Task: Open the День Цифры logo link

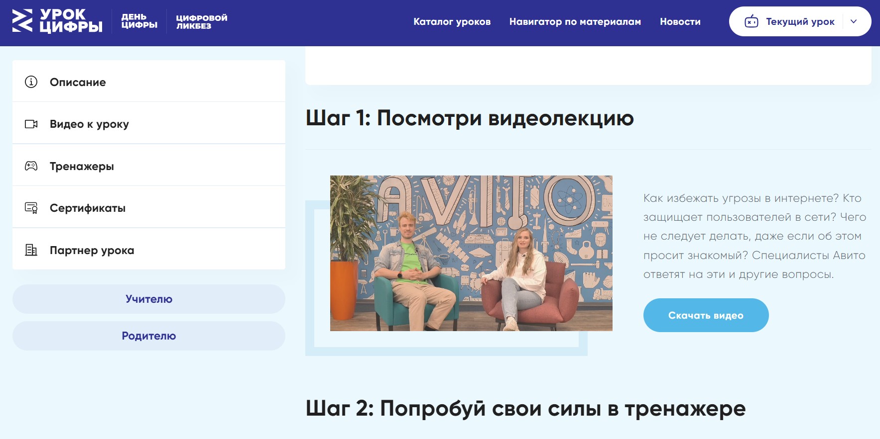Action: pos(139,21)
